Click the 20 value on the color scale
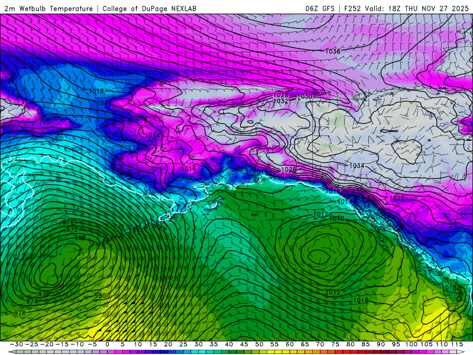Viewport: 473px width, 355px height. [x=168, y=344]
